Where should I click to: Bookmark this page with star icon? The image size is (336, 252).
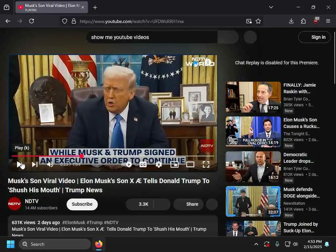tap(258, 21)
